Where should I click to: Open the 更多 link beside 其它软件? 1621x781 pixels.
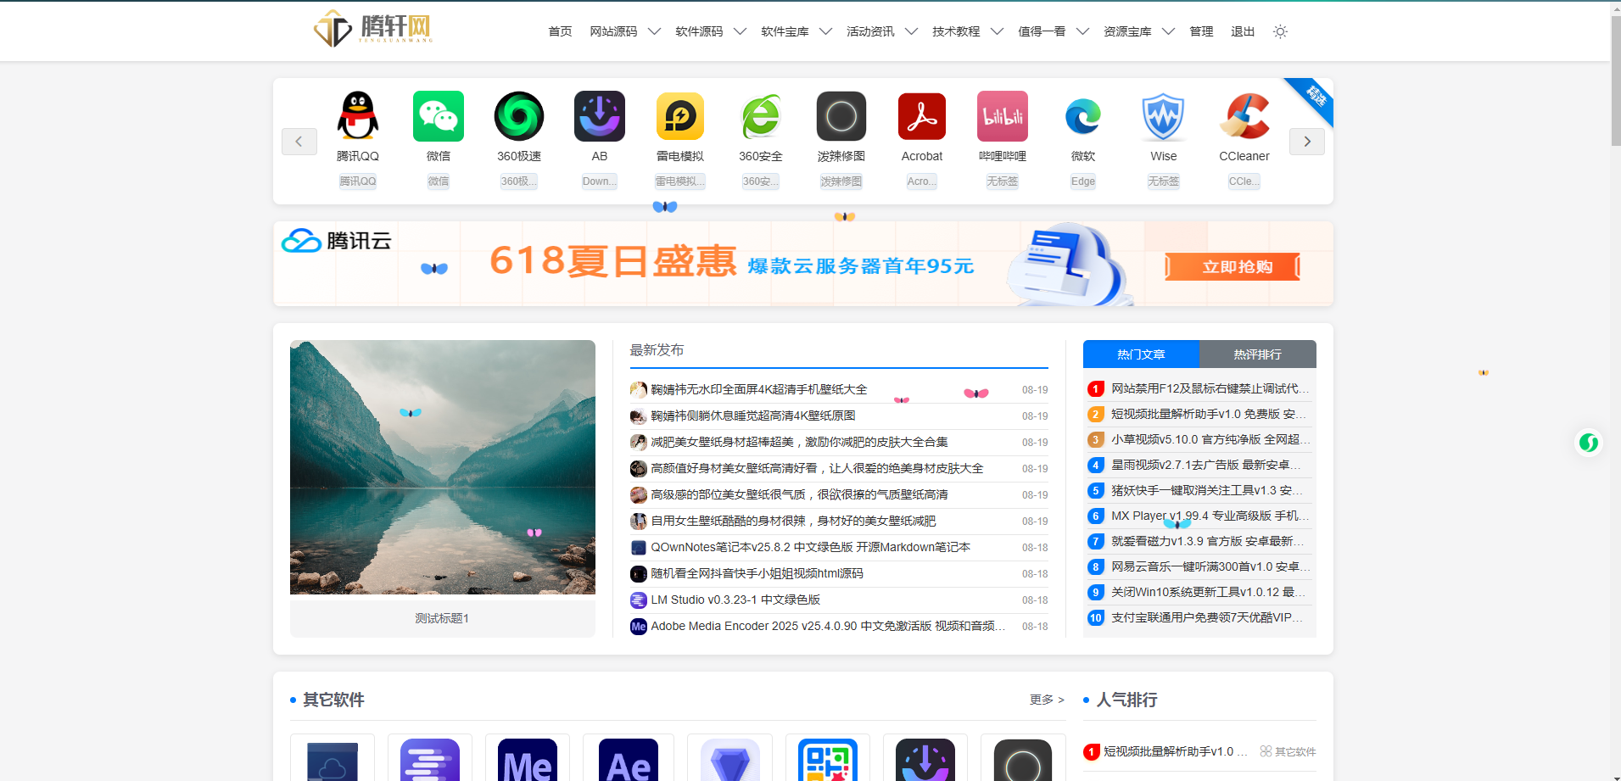coord(1047,700)
